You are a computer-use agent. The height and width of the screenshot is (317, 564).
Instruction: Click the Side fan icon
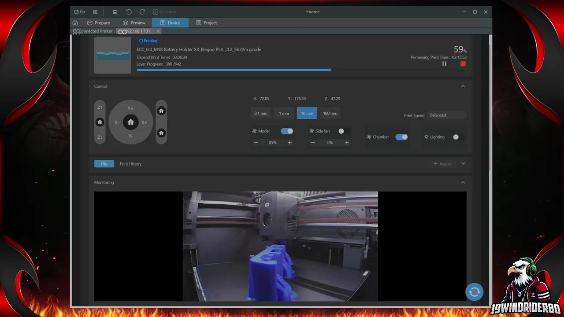(x=312, y=131)
